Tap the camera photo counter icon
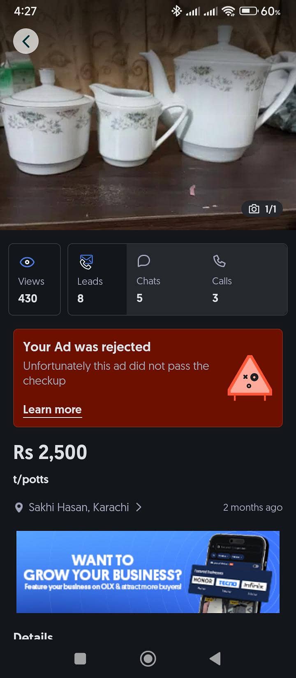This screenshot has height=678, width=296. 254,209
